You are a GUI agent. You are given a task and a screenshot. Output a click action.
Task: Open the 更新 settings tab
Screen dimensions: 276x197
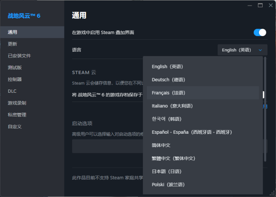click(x=12, y=44)
